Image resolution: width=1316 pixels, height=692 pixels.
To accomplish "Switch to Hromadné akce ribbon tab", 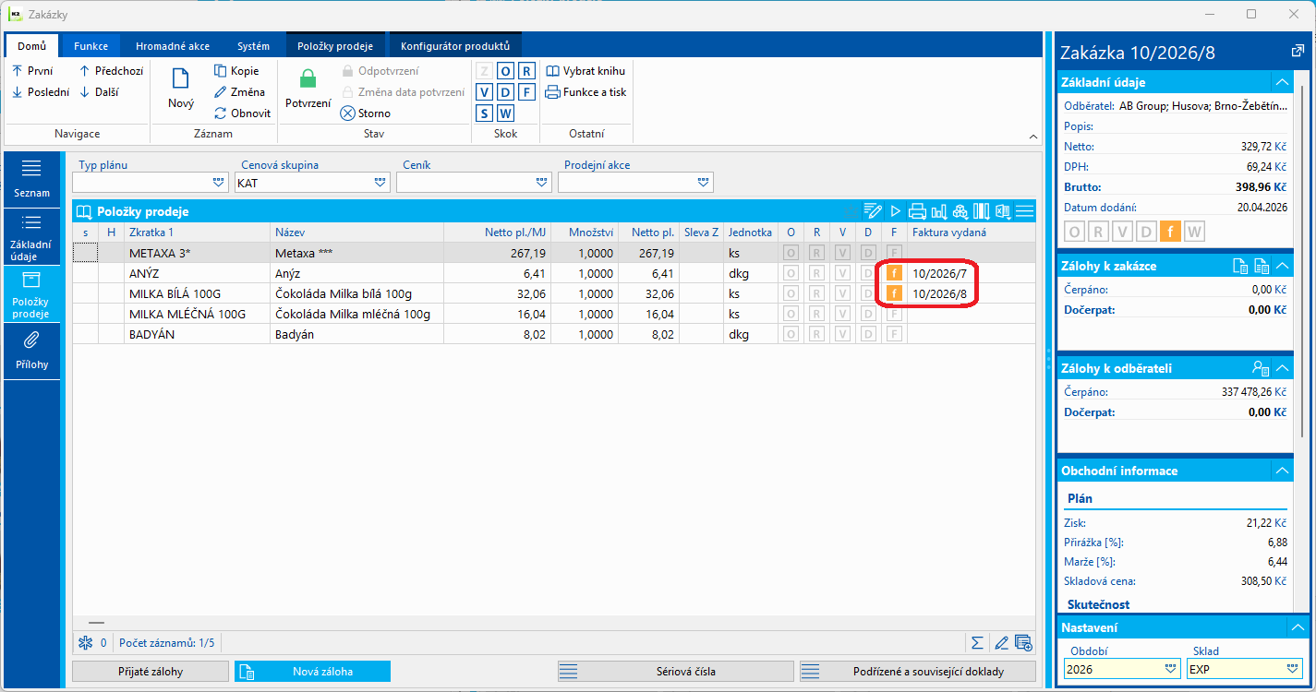I will [173, 46].
